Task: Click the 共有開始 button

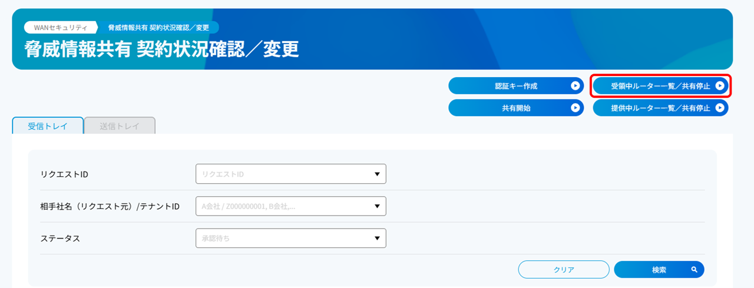Action: (x=516, y=108)
